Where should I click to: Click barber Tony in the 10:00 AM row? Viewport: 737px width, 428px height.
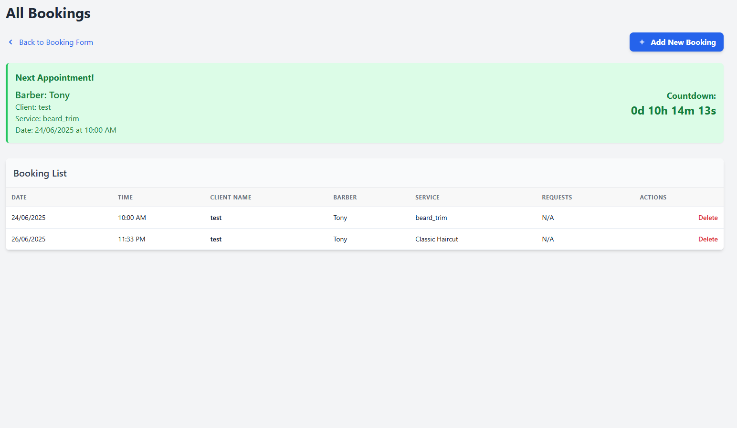pyautogui.click(x=340, y=218)
